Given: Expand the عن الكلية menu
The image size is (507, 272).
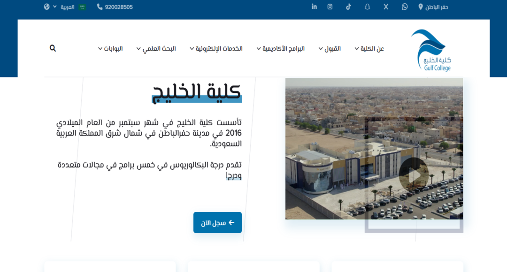Looking at the screenshot, I should 369,48.
